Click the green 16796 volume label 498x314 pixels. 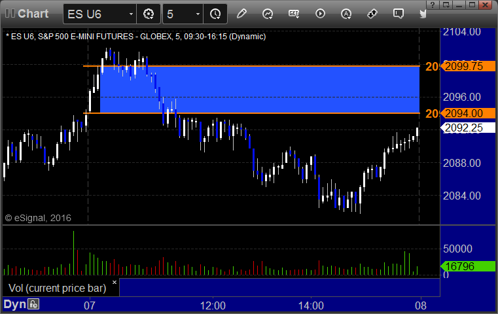pyautogui.click(x=468, y=266)
